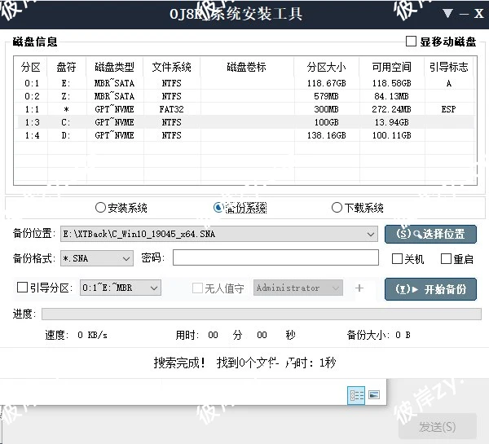Click the 搜索完成 status message
The image size is (489, 444).
click(x=244, y=363)
